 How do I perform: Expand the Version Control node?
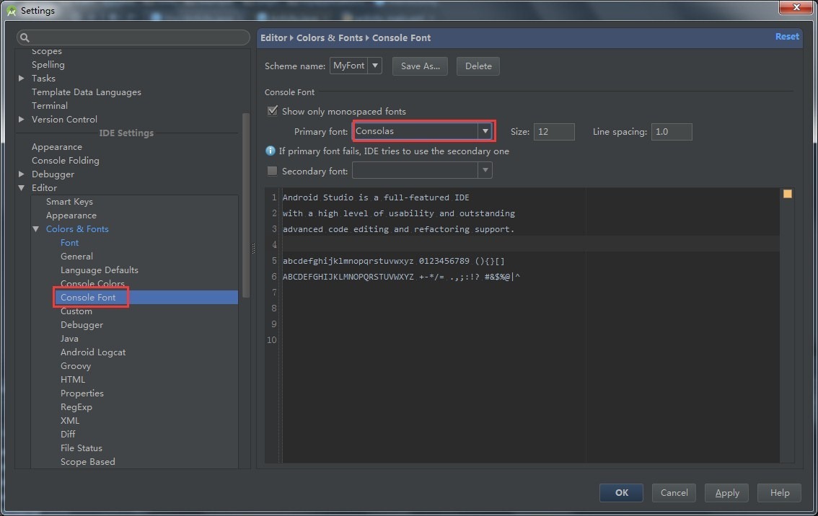coord(22,120)
